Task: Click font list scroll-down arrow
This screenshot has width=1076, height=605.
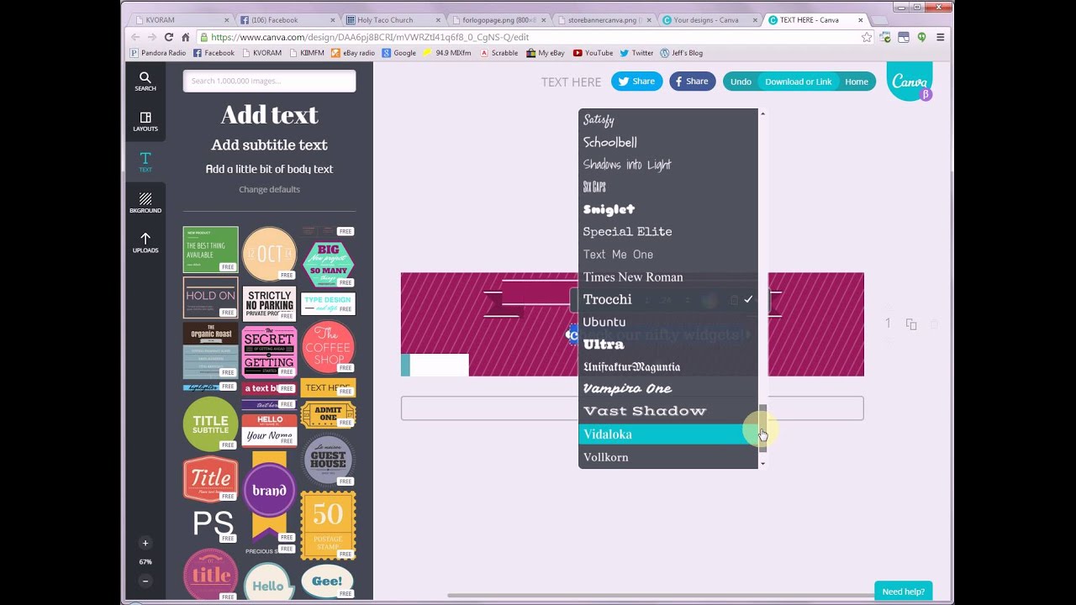Action: [x=762, y=463]
